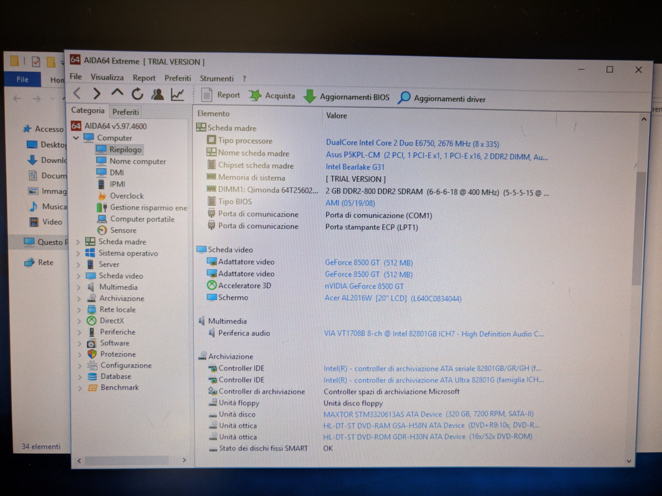Select Computer portatile in the tree
This screenshot has width=662, height=496.
click(x=142, y=219)
